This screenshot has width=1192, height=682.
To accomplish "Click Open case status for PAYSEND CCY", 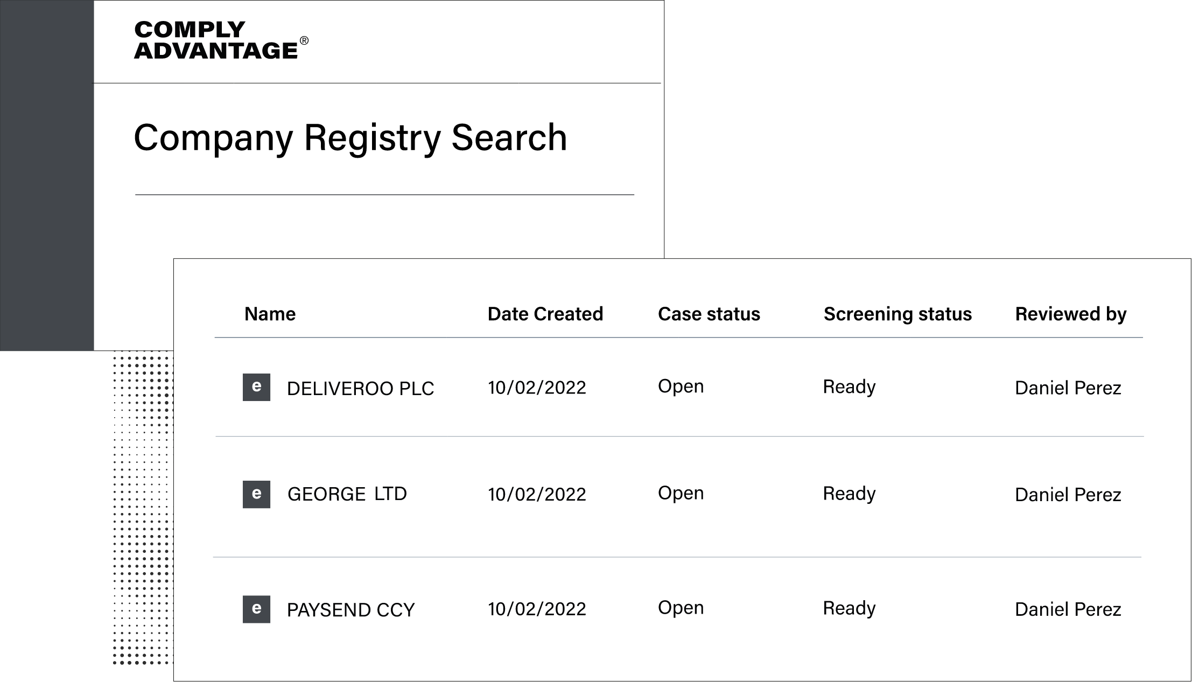I will [x=681, y=607].
